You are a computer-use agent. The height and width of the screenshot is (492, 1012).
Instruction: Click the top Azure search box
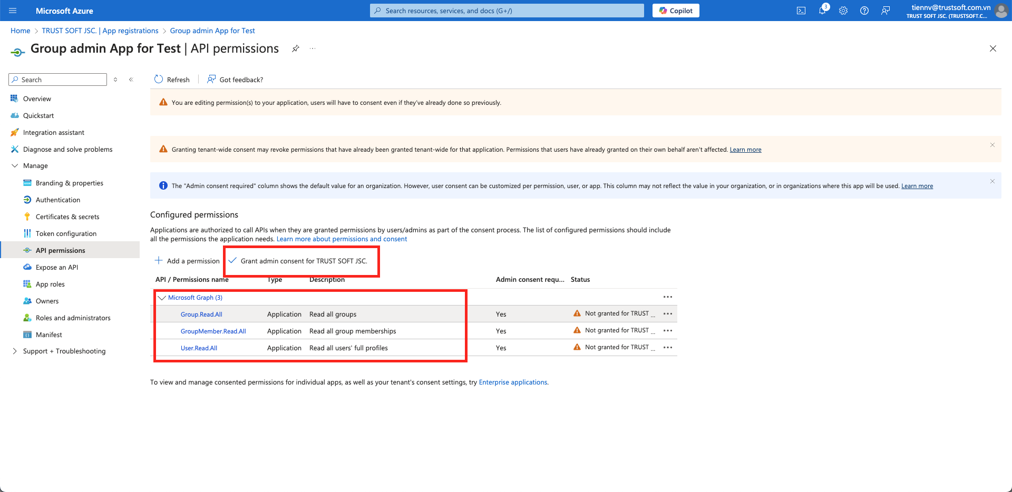pyautogui.click(x=507, y=11)
